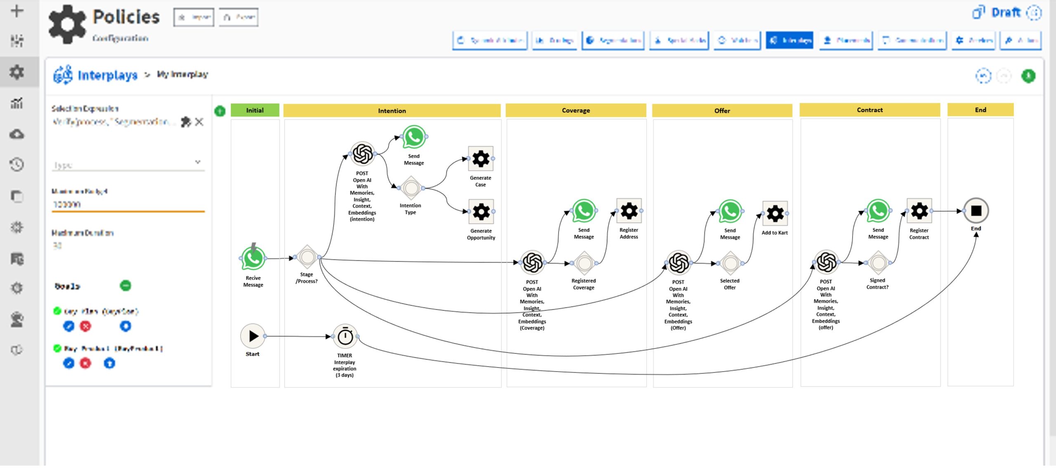This screenshot has height=468, width=1056.
Task: Click the Generate Case gear node
Action: click(x=481, y=159)
